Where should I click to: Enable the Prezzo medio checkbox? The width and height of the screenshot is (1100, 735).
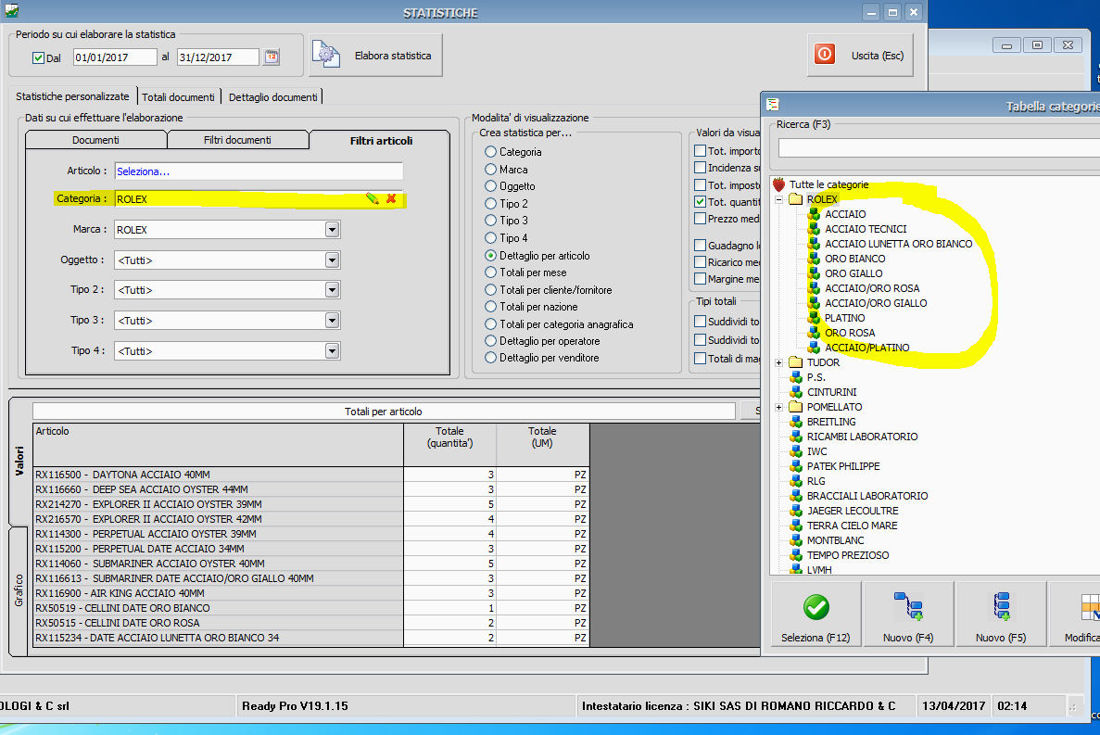pyautogui.click(x=701, y=219)
